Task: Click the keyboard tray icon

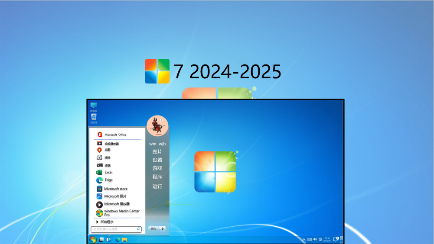Action: coord(310,240)
